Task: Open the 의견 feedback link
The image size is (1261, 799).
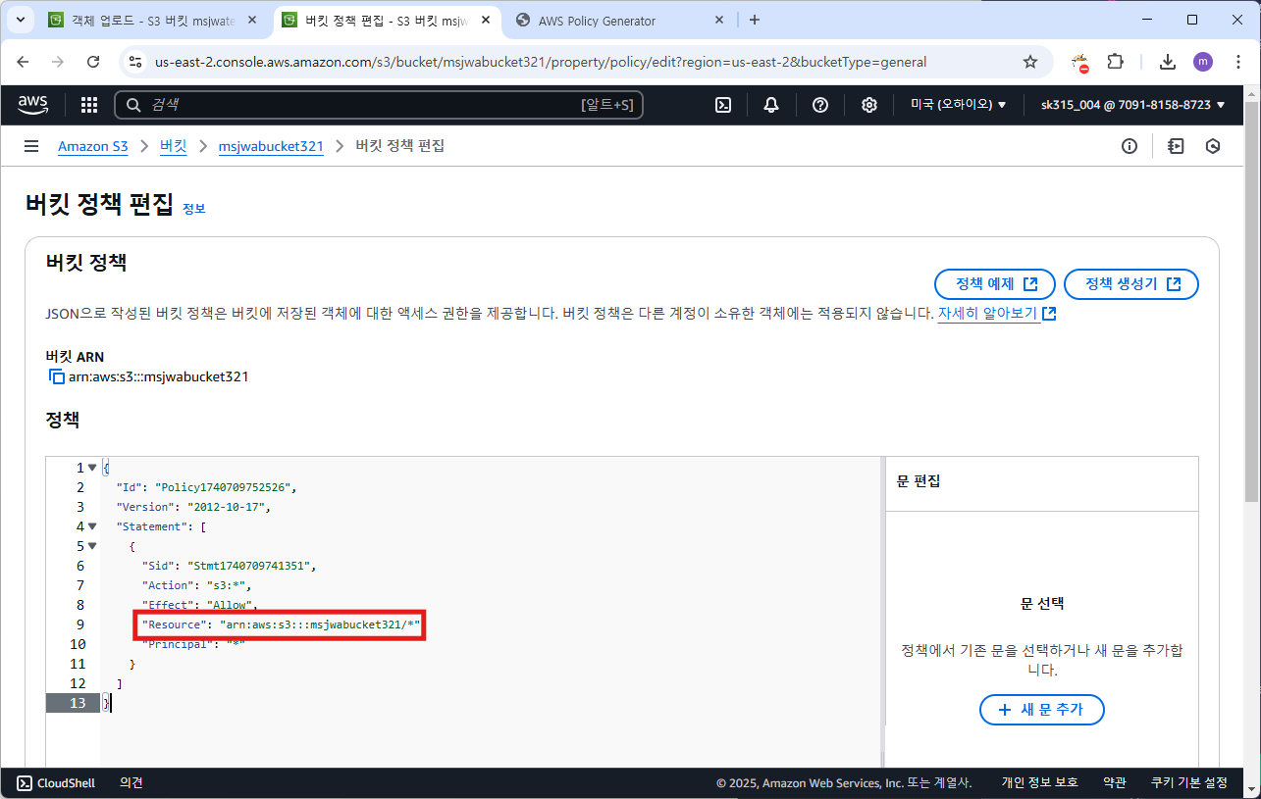Action: pos(131,782)
